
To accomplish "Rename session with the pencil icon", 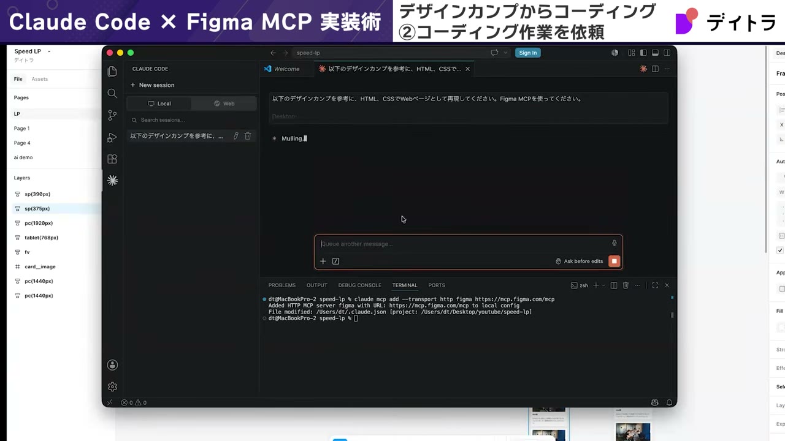I will (x=235, y=136).
